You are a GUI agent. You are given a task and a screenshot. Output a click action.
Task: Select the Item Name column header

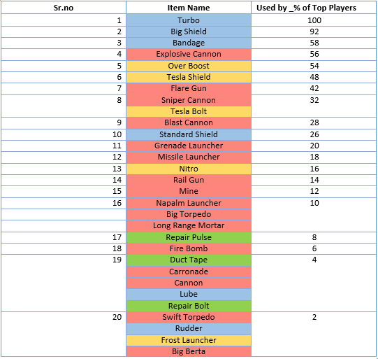coord(189,8)
